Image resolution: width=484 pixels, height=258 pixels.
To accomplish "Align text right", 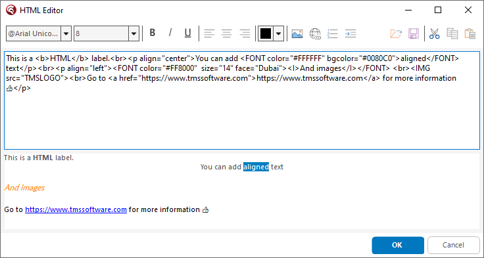I will click(x=245, y=33).
